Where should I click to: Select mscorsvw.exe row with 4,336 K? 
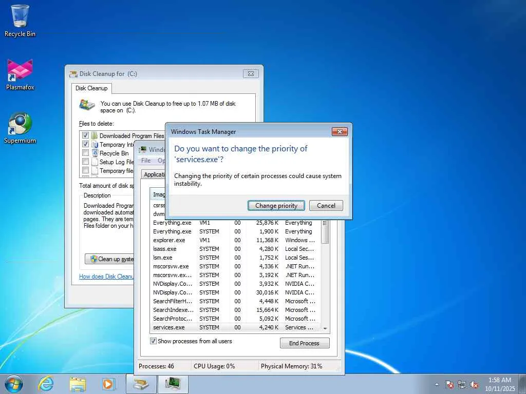pyautogui.click(x=235, y=266)
